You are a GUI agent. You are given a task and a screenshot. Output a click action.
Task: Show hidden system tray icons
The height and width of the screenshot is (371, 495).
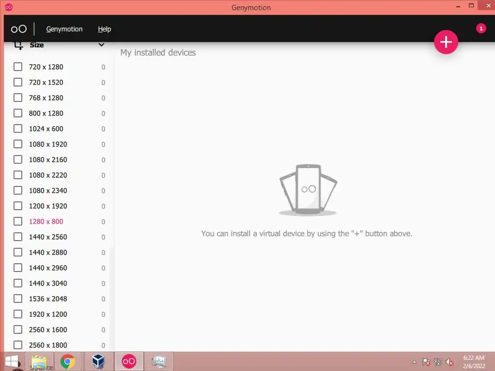414,362
